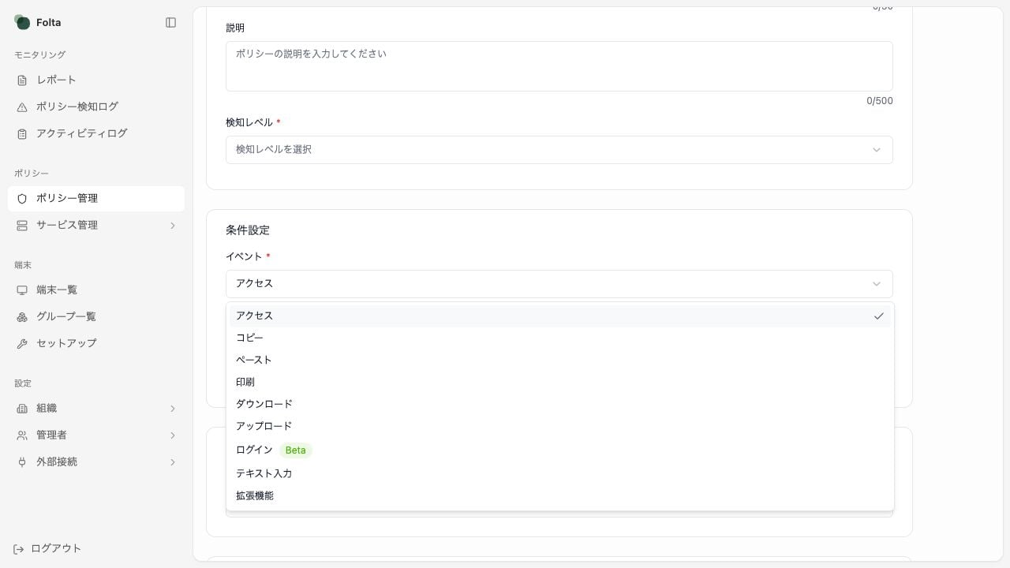
Task: Click the 組織 building icon
Action: pos(22,409)
